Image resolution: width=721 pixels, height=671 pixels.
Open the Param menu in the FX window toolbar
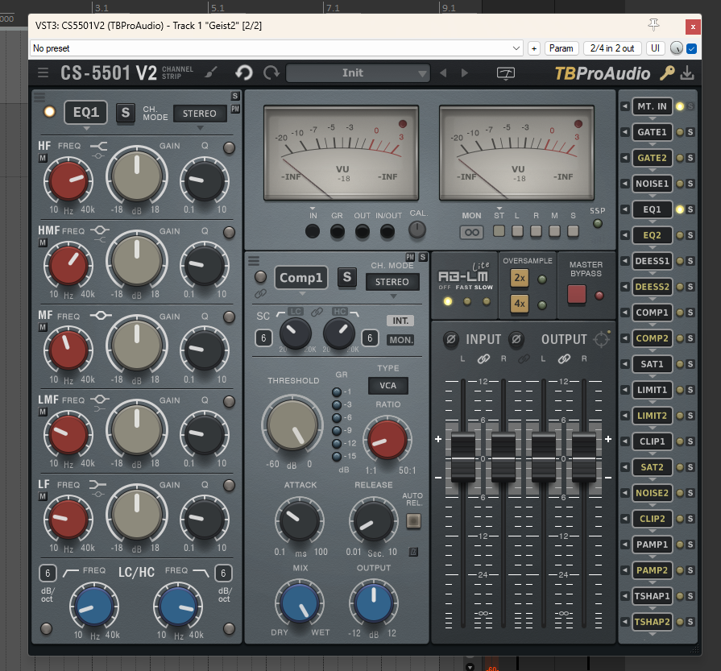(561, 48)
